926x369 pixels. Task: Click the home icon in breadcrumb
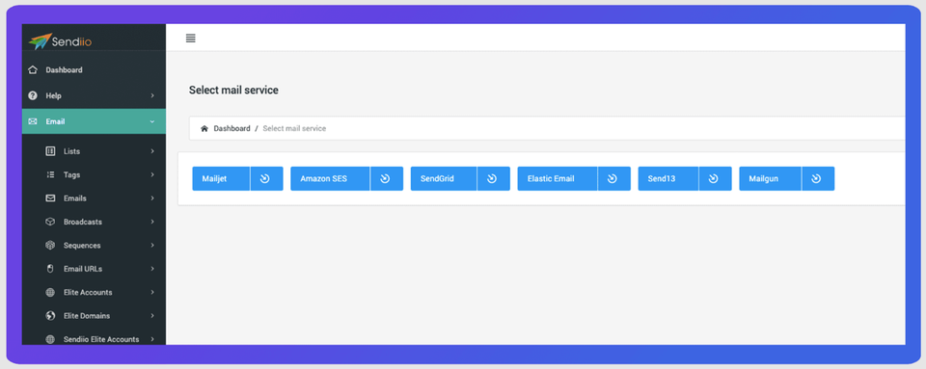204,128
